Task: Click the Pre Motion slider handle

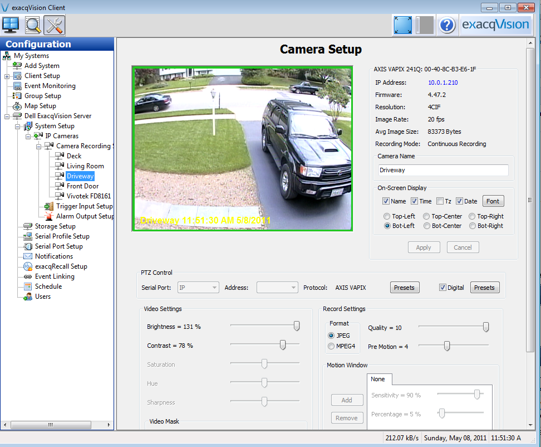Action: tap(447, 346)
